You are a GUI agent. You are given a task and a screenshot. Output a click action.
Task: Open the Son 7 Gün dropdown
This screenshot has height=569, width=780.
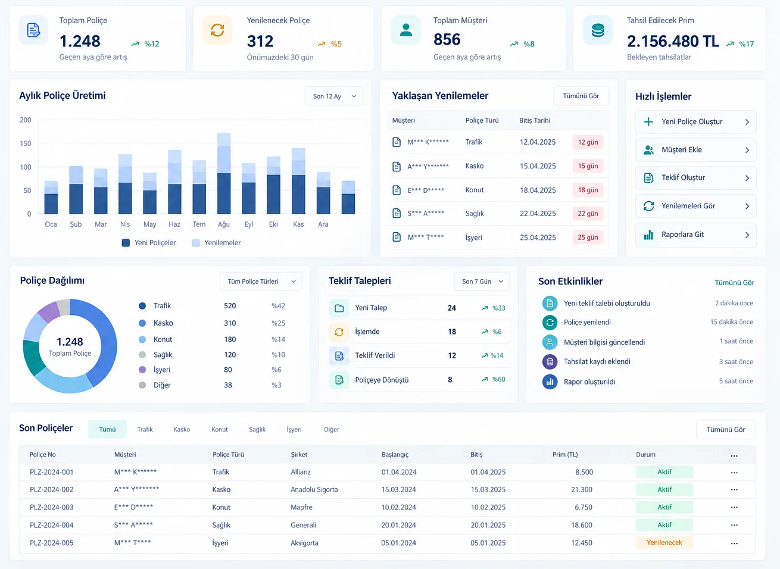pos(482,282)
